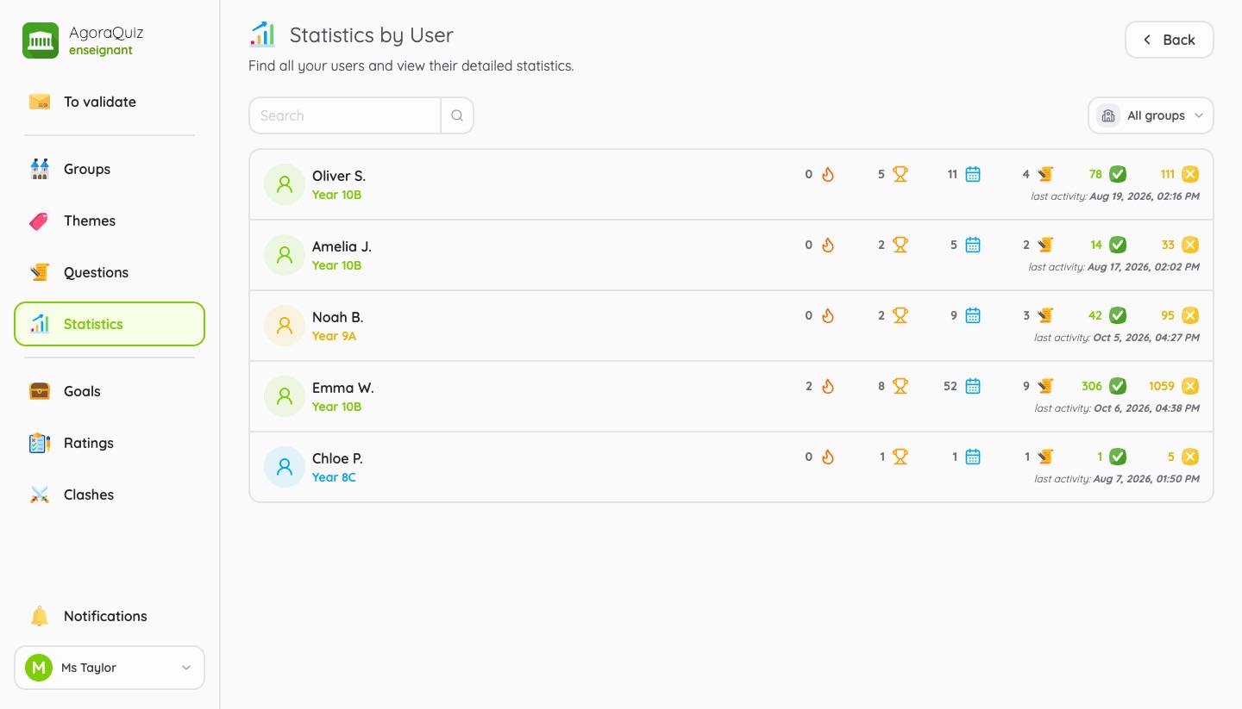Click Emma W.'s 306 correct count
Image resolution: width=1242 pixels, height=709 pixels.
(1092, 386)
